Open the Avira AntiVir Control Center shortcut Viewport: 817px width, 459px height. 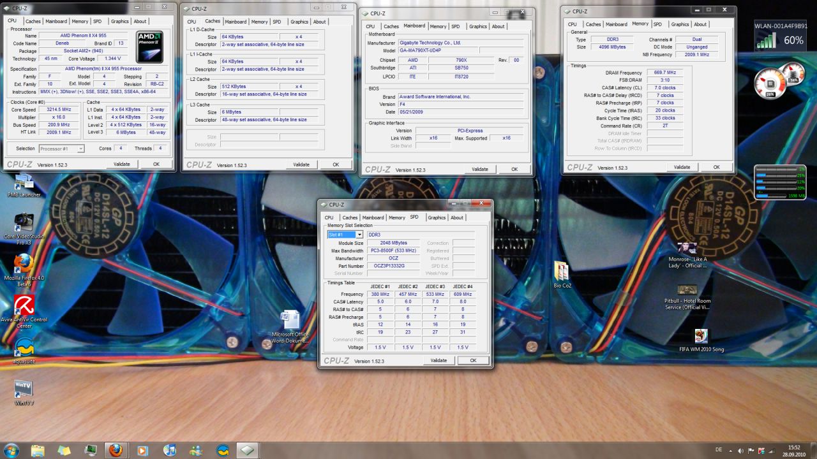point(24,311)
